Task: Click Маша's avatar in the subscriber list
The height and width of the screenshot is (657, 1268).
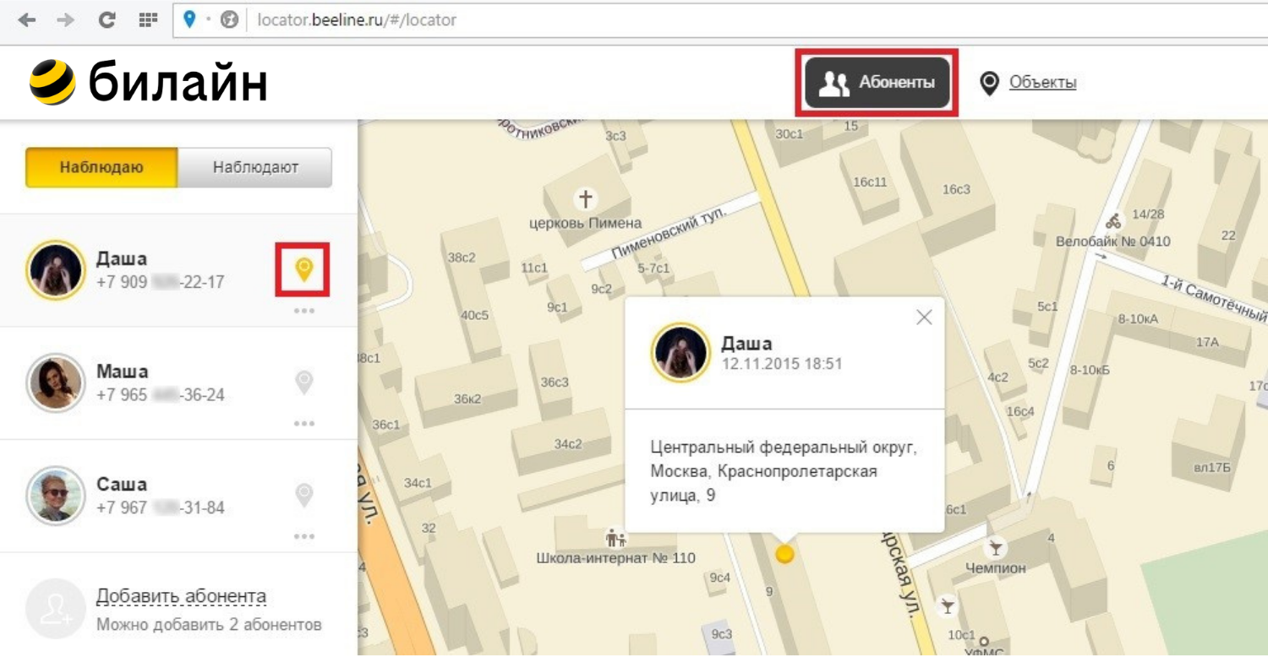Action: (x=56, y=383)
